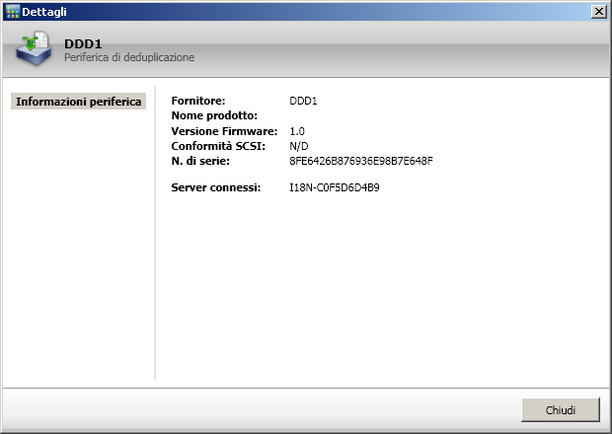Click the Nome prodotto label
Viewport: 612px width, 434px height.
tap(214, 115)
